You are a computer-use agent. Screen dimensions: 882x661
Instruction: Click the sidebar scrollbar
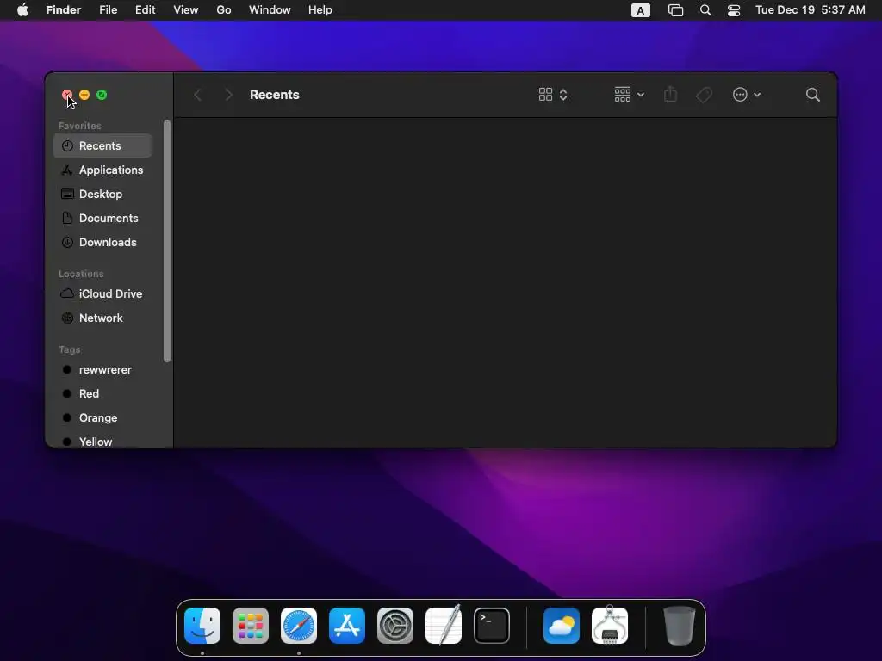[167, 241]
